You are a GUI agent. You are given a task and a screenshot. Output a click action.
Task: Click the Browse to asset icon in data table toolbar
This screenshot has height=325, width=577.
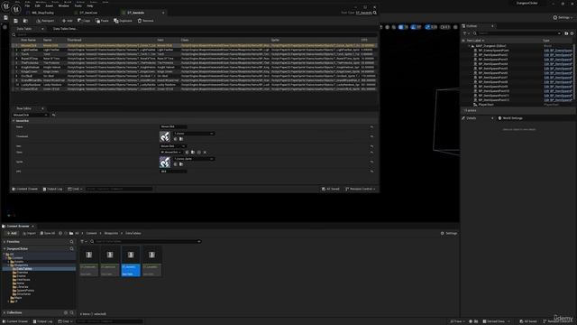click(25, 21)
